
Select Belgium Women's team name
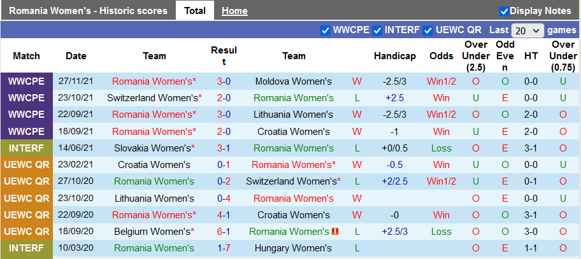tap(153, 232)
